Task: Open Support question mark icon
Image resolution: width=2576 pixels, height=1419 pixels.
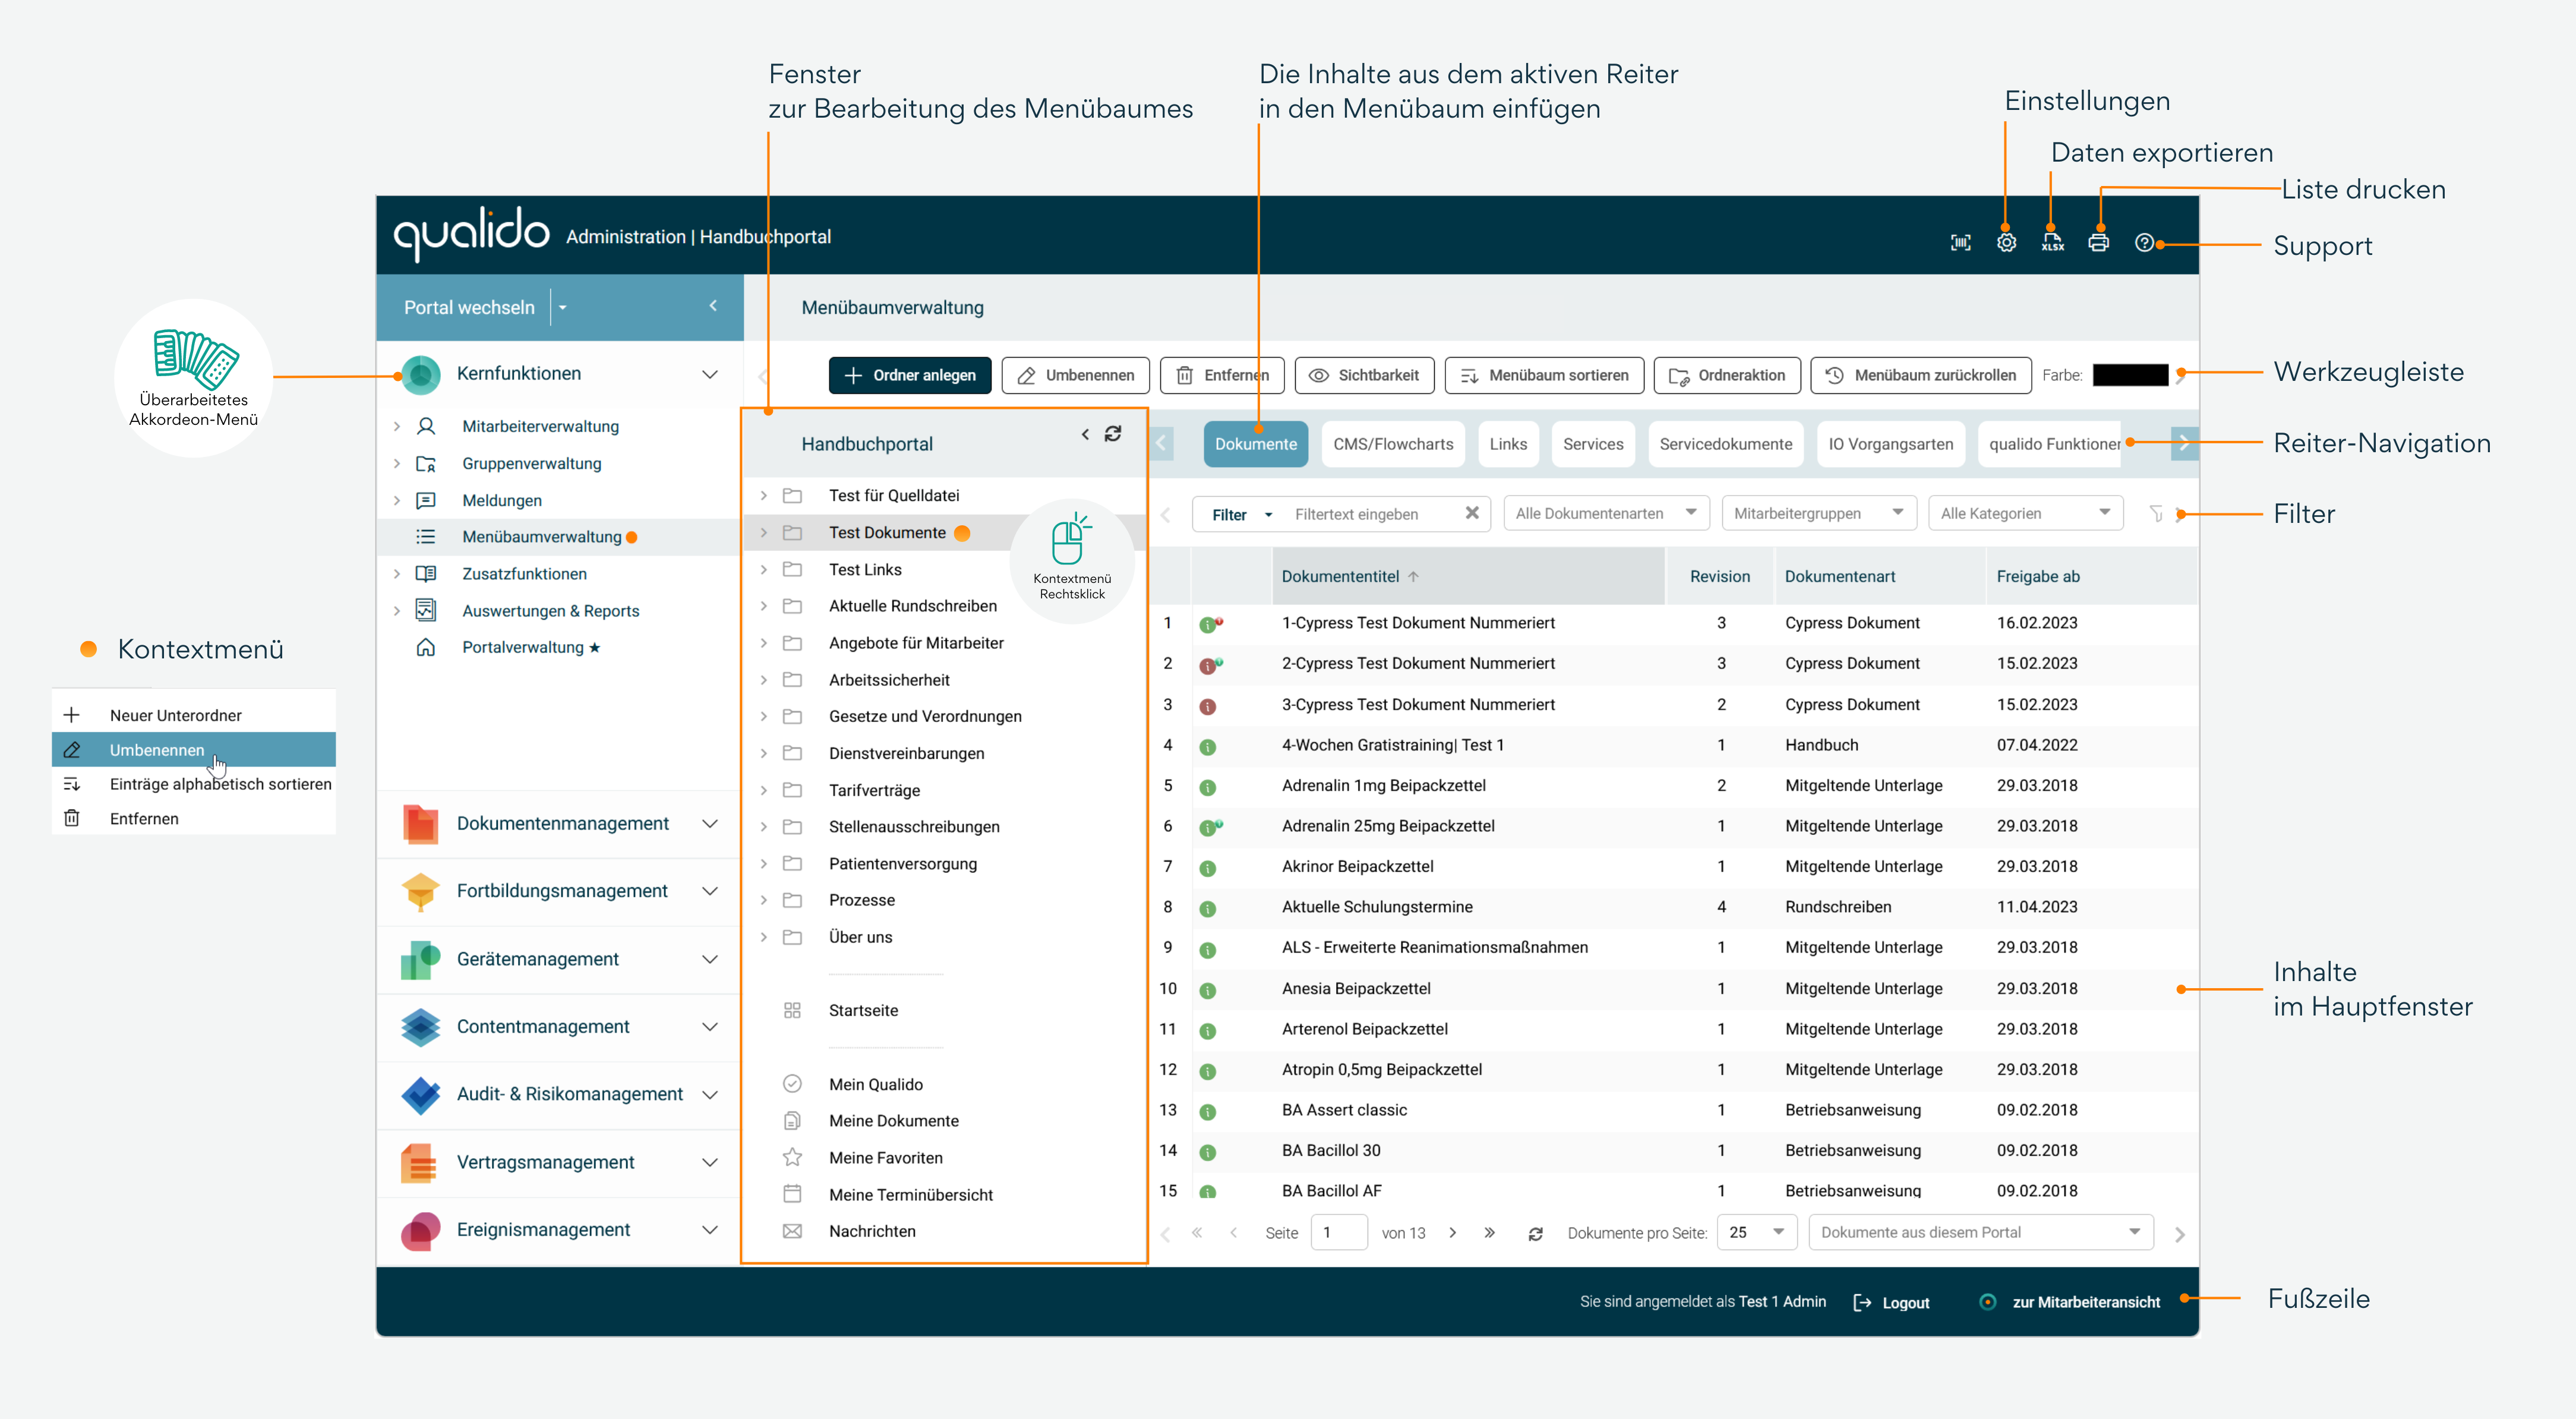Action: pyautogui.click(x=2143, y=243)
